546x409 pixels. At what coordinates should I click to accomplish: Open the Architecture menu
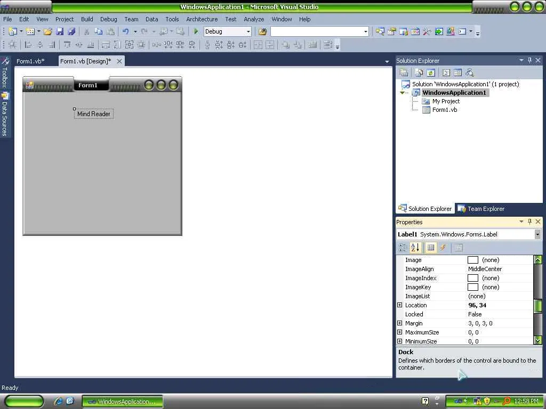(202, 19)
